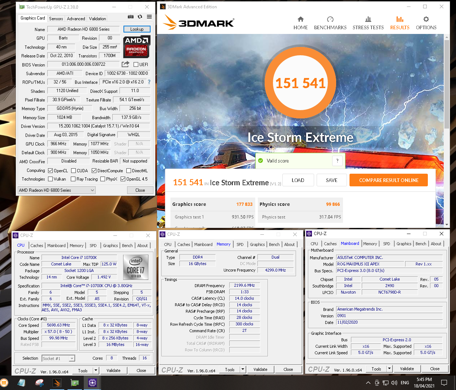The image size is (456, 390).
Task: Open Graphics tab in left CPU-Z window
Action: point(110,246)
